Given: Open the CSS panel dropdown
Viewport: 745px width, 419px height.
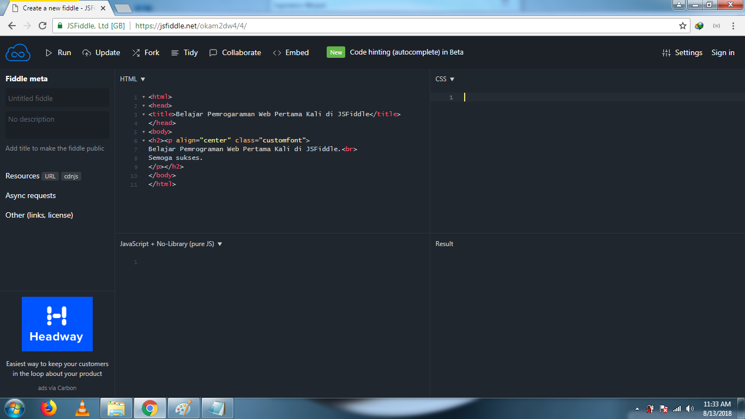Looking at the screenshot, I should click(x=452, y=79).
